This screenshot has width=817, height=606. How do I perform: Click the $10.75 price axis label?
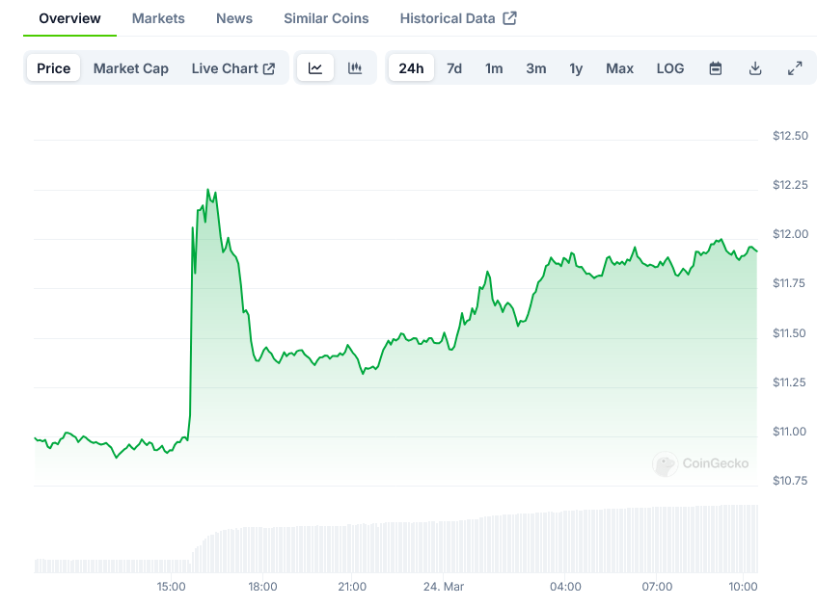(790, 481)
